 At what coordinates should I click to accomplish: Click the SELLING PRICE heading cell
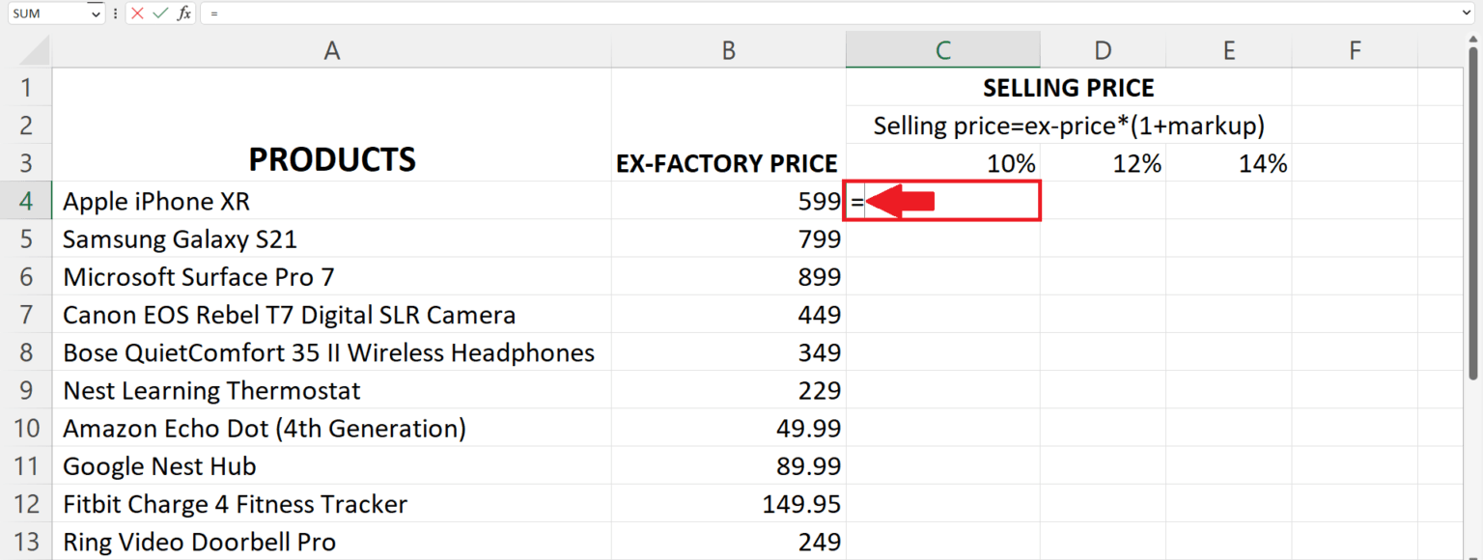[1068, 87]
